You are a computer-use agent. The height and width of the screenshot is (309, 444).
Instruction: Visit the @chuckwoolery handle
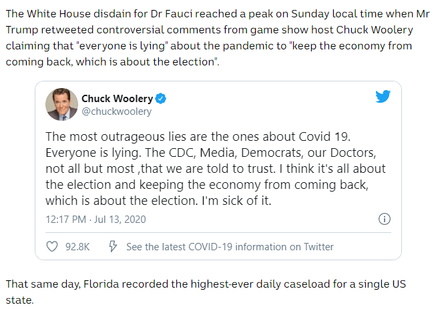[116, 111]
